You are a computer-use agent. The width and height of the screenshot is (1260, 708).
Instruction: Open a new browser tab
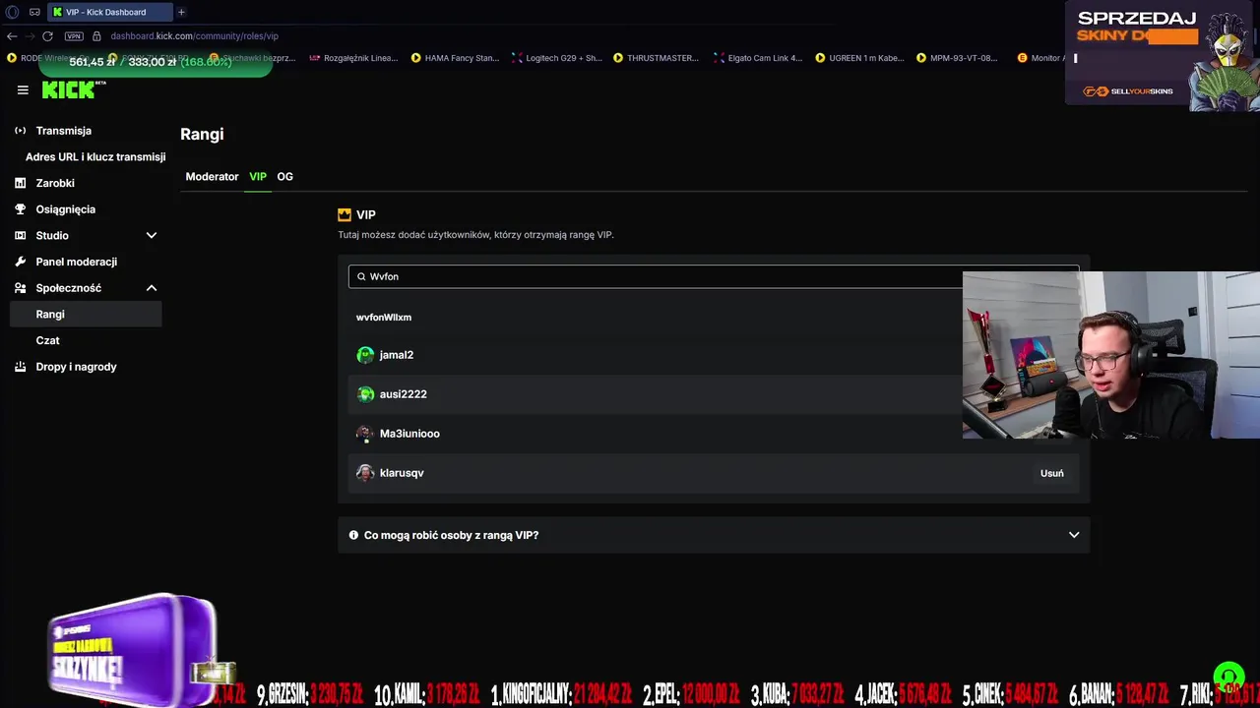coord(181,12)
